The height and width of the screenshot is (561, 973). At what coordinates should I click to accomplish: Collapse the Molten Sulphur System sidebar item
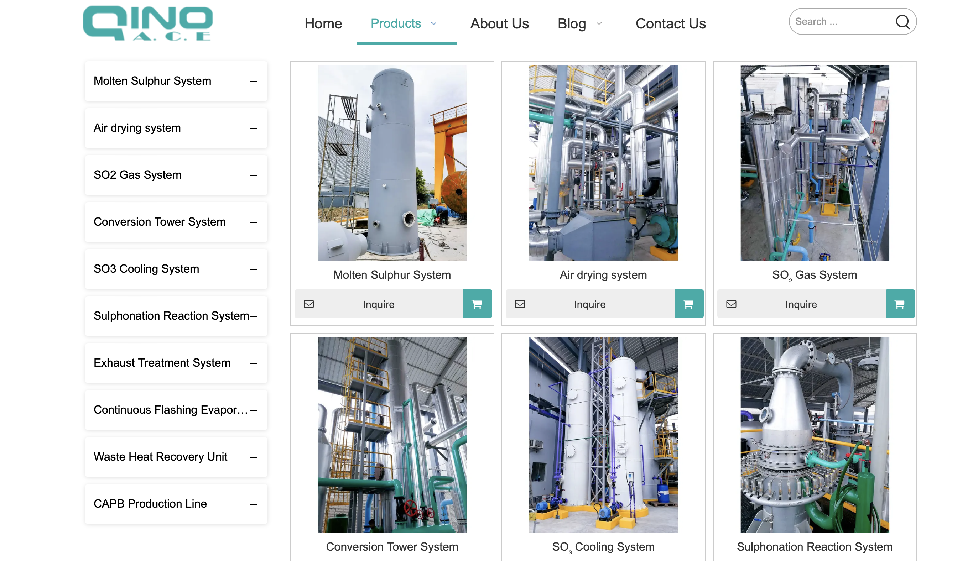253,81
